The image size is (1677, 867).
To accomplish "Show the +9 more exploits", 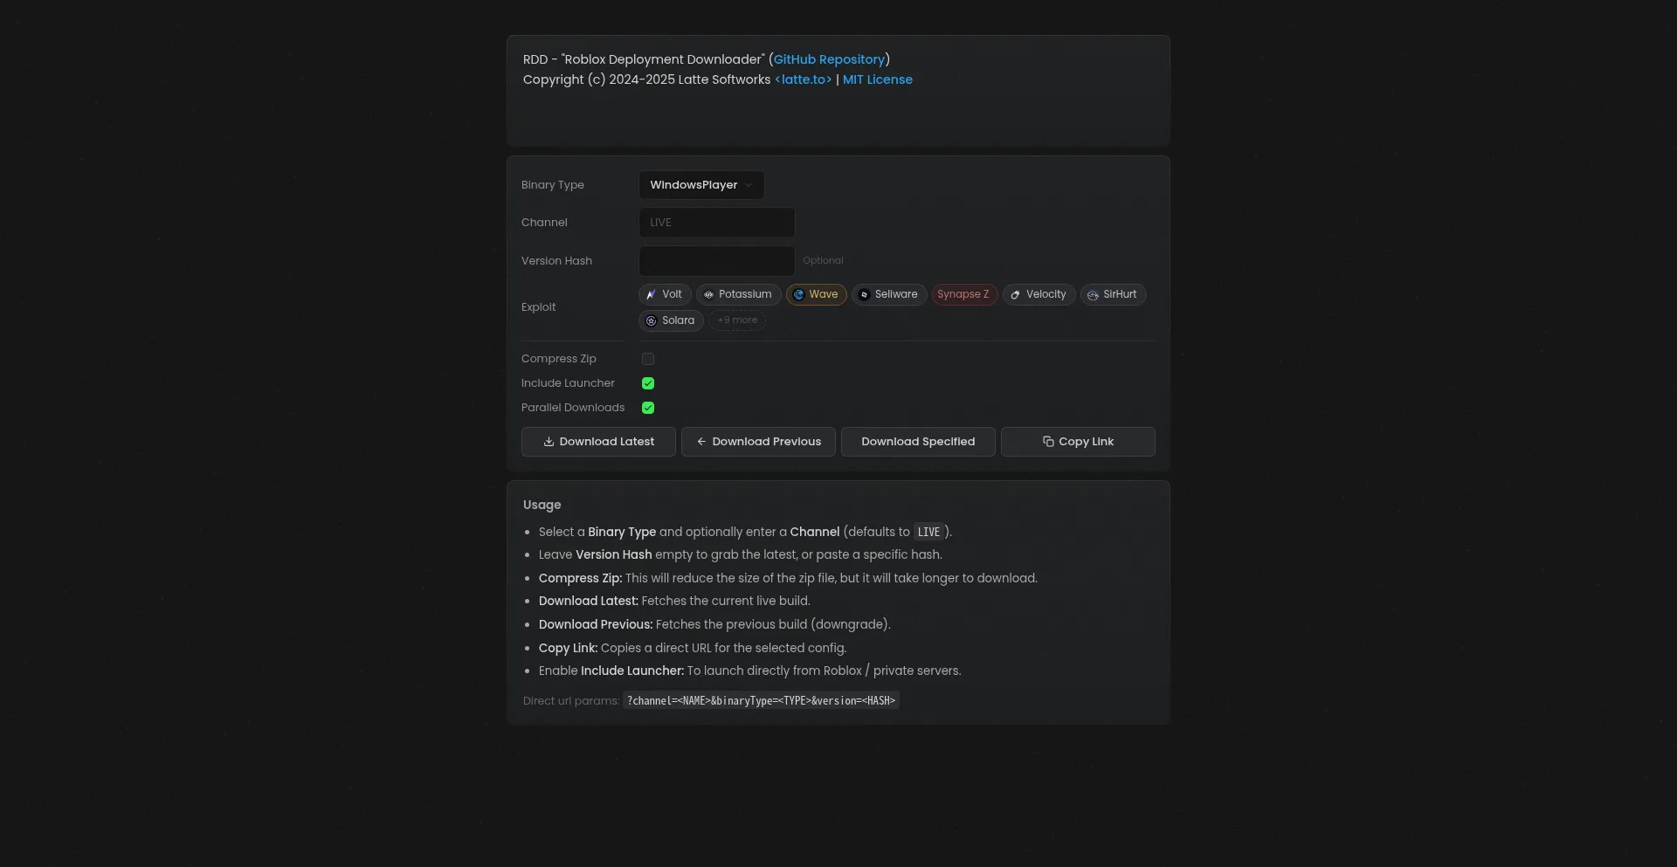I will tap(737, 321).
